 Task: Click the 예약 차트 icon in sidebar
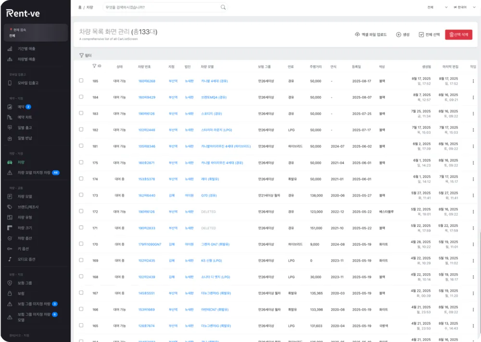pyautogui.click(x=10, y=117)
